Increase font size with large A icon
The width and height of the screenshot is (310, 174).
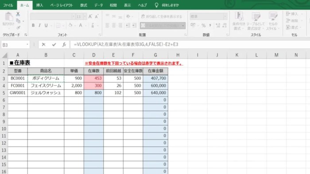[90, 16]
